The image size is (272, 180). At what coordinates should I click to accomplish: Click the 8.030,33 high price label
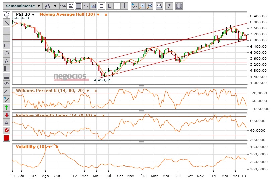click(x=21, y=18)
